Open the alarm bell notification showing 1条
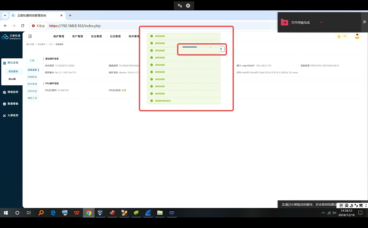This screenshot has width=368, height=228. pos(342,36)
